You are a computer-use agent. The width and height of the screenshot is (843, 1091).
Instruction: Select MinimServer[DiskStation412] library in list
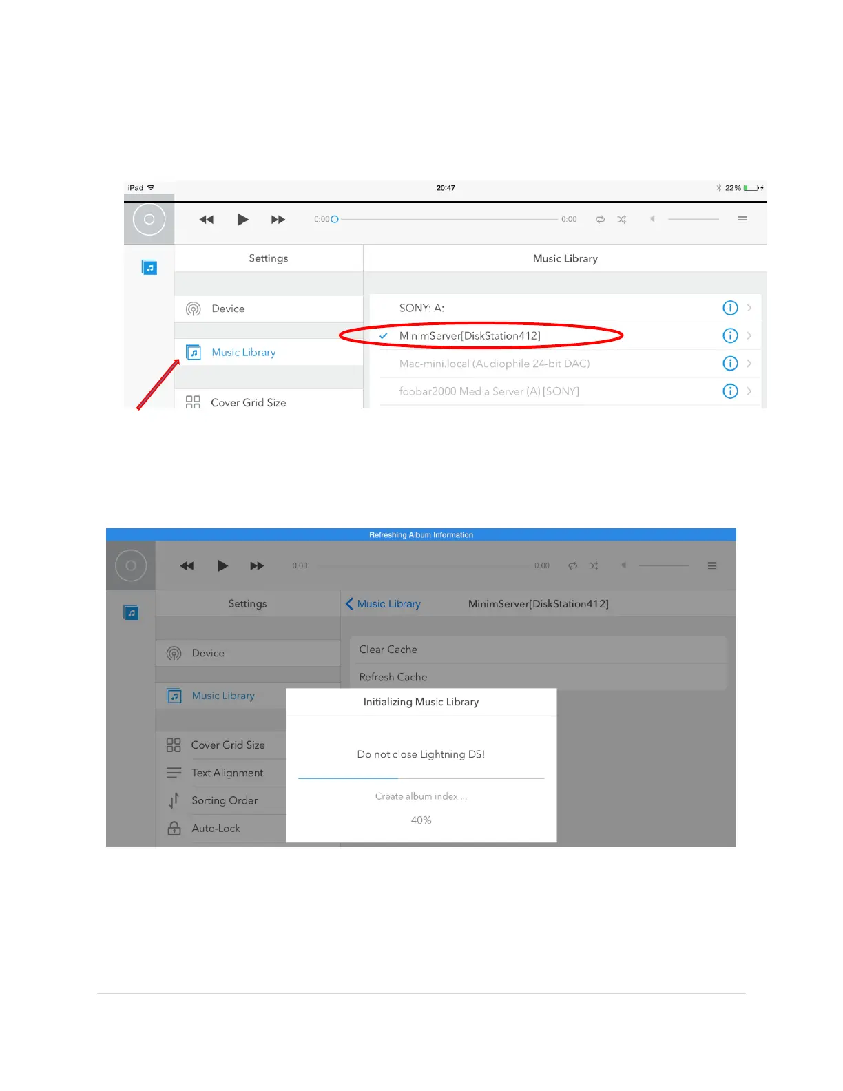click(x=565, y=335)
